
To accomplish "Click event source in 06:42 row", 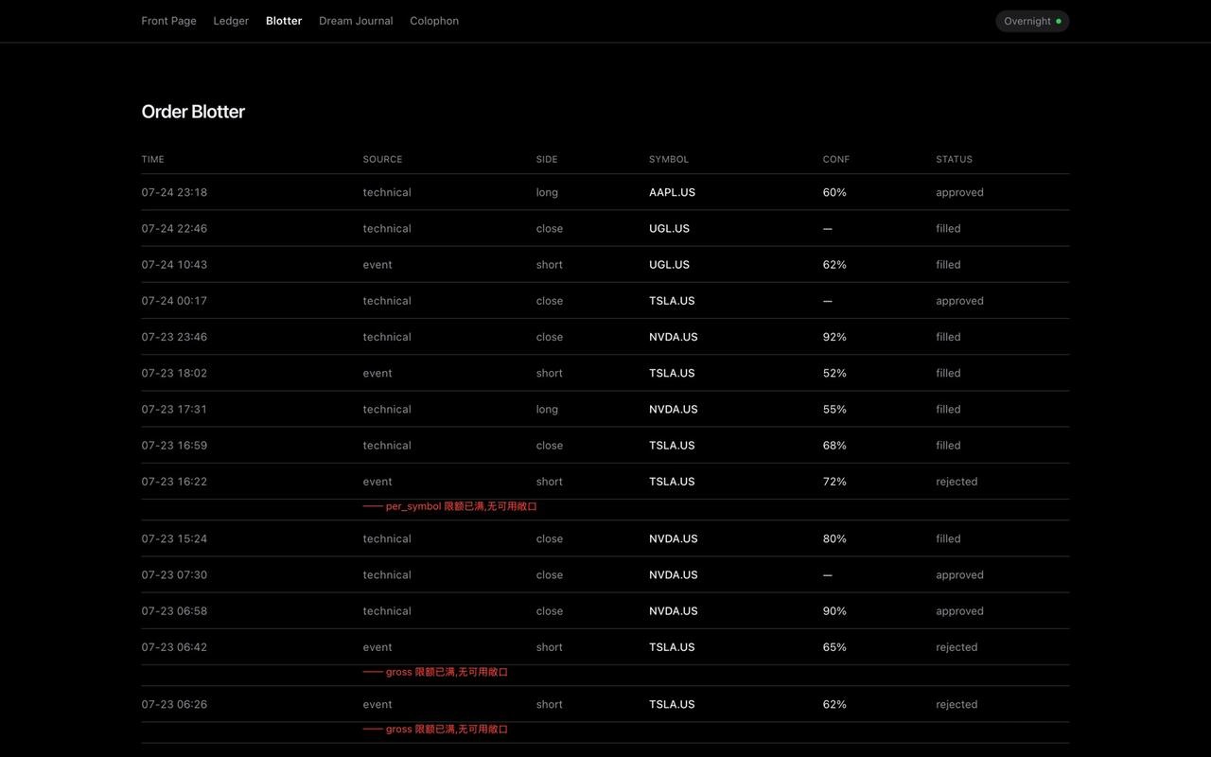I will point(377,647).
